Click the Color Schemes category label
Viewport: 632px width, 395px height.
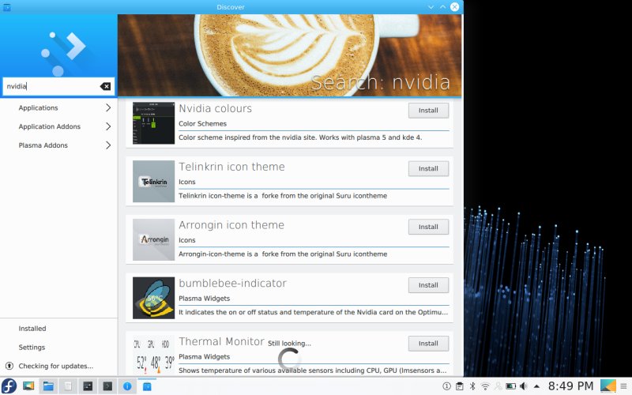[203, 124]
